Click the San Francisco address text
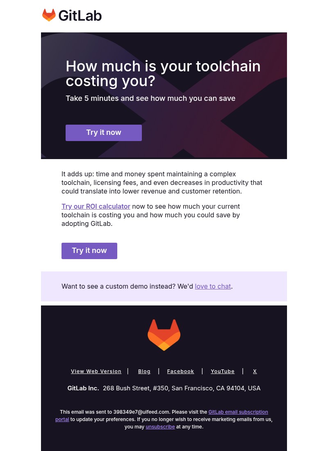Screen dimensions: 328x451 tap(182, 388)
